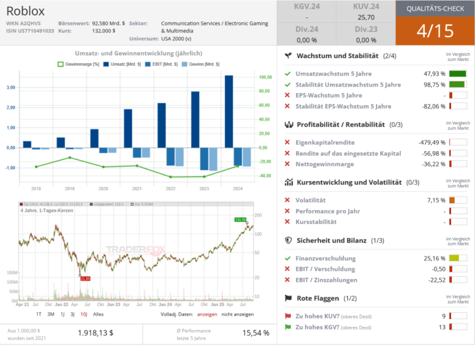The width and height of the screenshot is (475, 345).
Task: Toggle the Gewinn [Mrd. $] legend entry
Action: pos(200,64)
